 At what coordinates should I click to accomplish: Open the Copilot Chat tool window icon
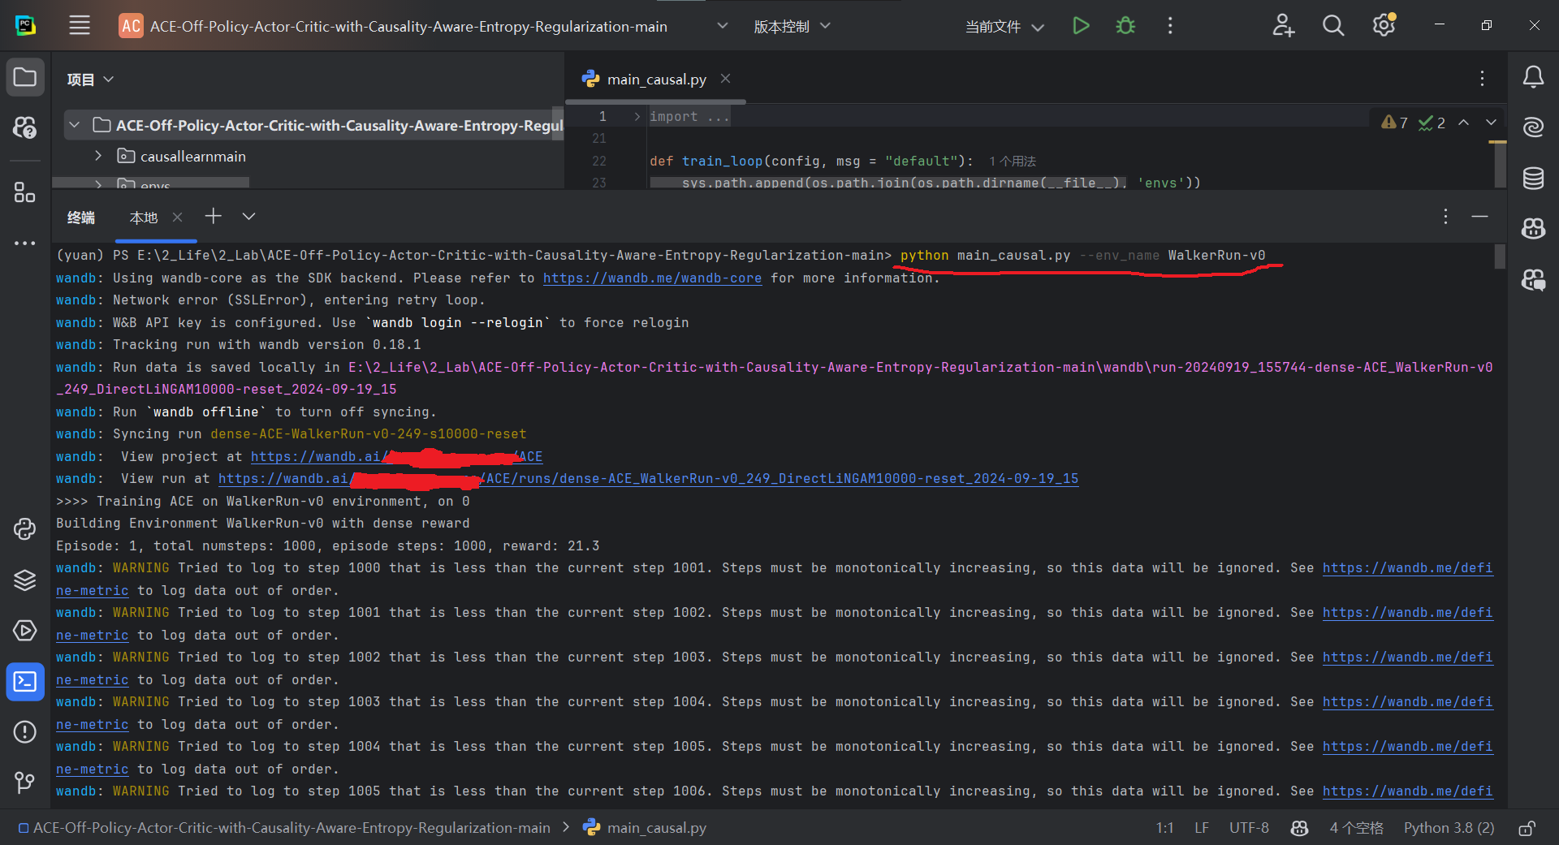coord(1533,280)
